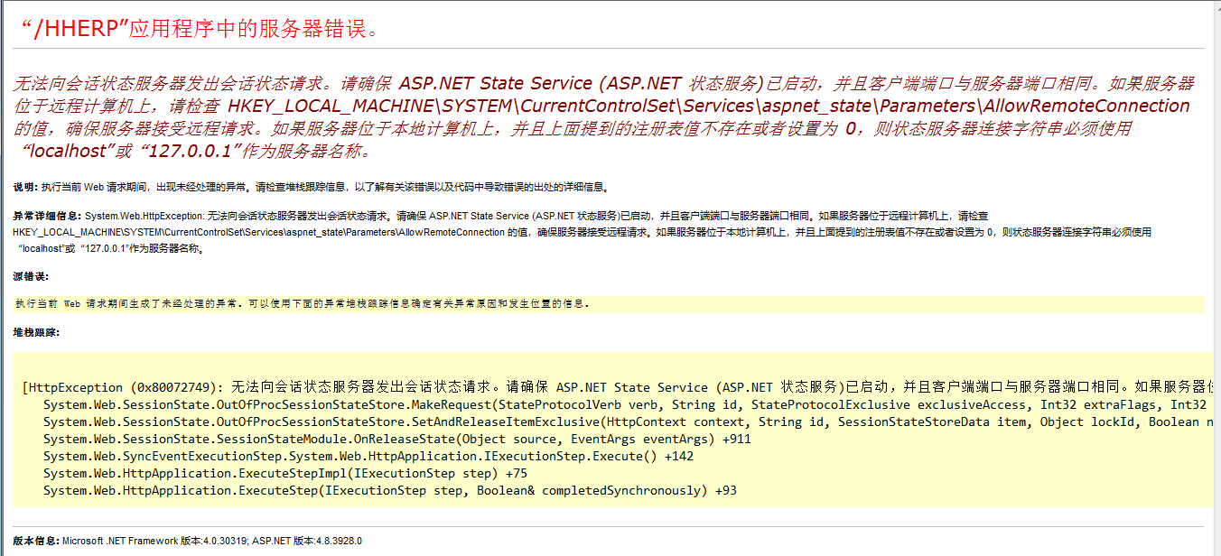Image resolution: width=1221 pixels, height=556 pixels.
Task: Click the 版本信息 .NET Framework version line
Action: [x=187, y=541]
